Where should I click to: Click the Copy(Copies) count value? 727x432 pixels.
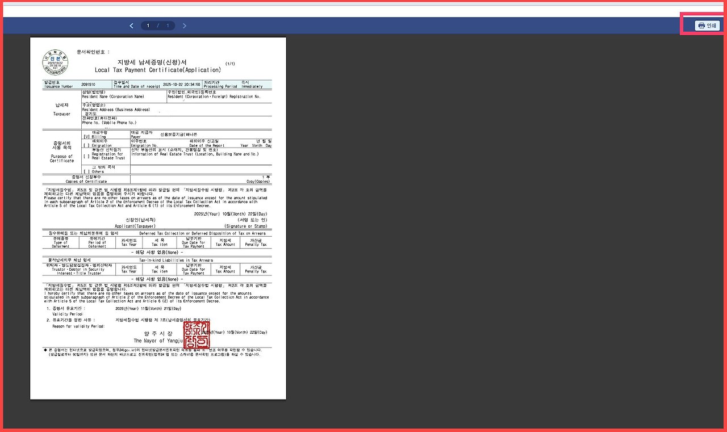point(258,182)
